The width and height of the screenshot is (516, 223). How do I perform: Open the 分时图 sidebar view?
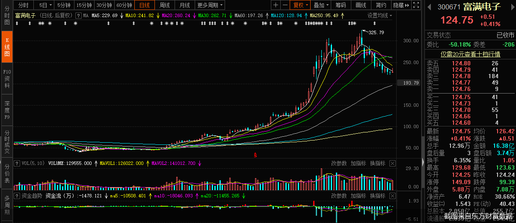(7, 15)
